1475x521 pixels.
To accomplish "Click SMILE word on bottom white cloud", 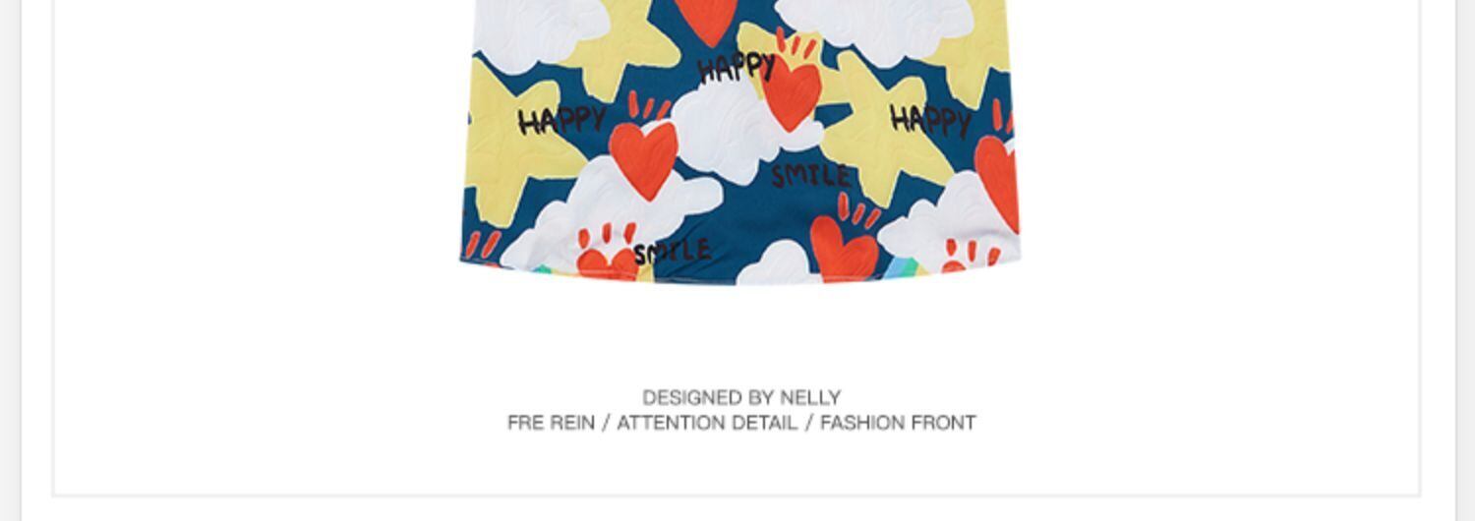I will click(673, 253).
